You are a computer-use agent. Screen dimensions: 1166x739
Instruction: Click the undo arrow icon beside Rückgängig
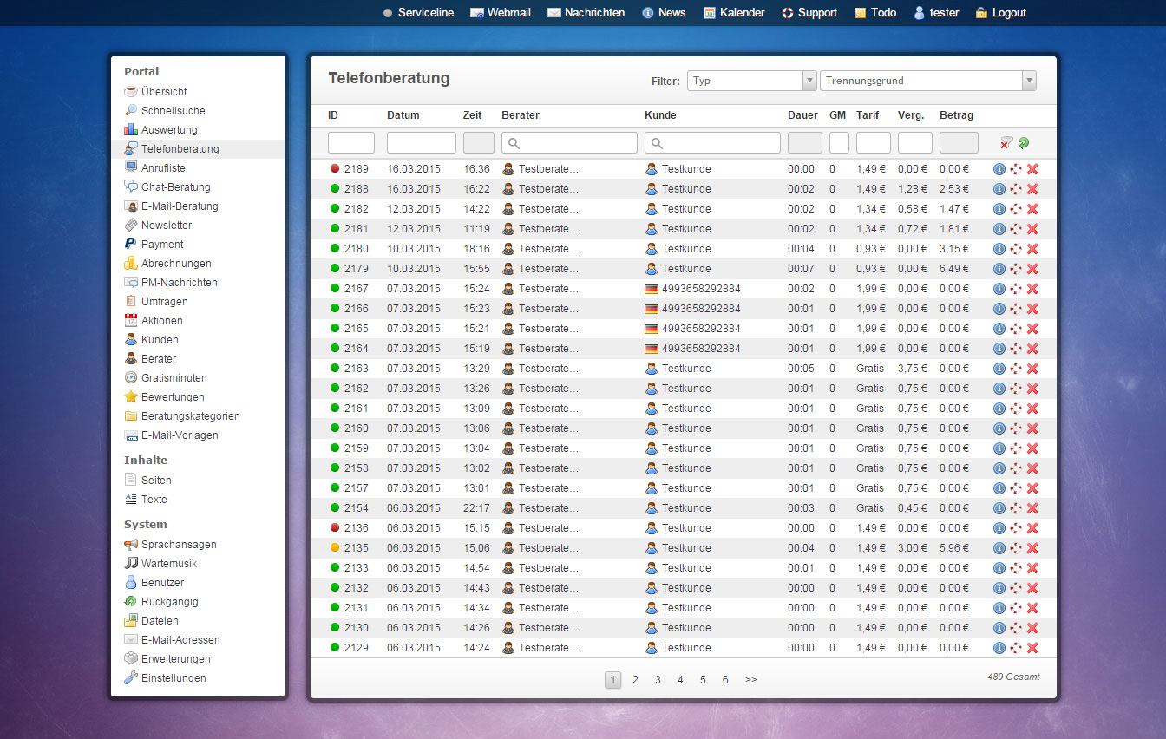[x=131, y=602]
